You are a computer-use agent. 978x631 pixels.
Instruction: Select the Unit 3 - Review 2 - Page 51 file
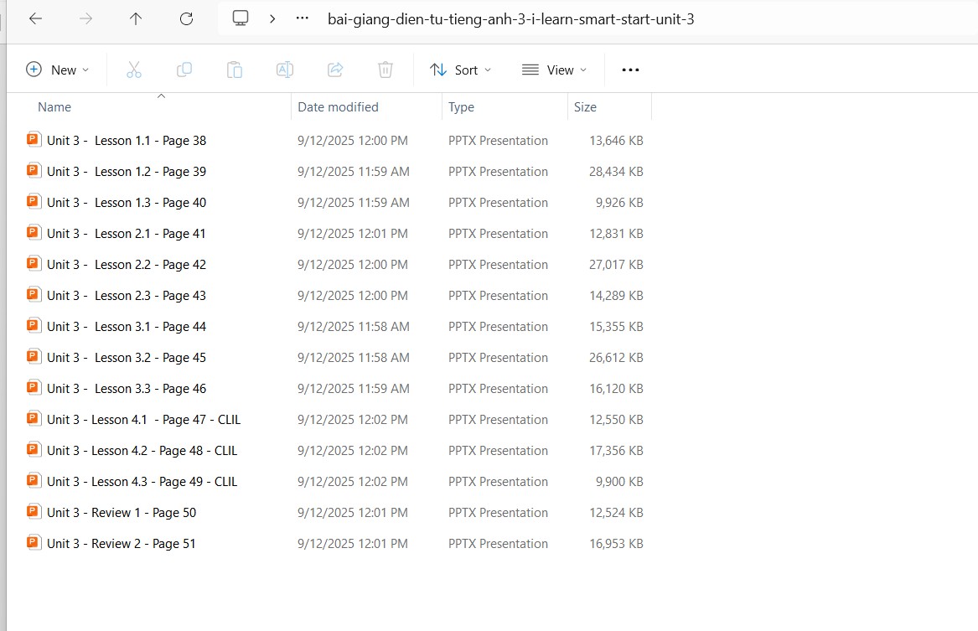click(122, 544)
